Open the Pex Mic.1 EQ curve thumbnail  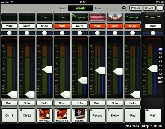45,17
